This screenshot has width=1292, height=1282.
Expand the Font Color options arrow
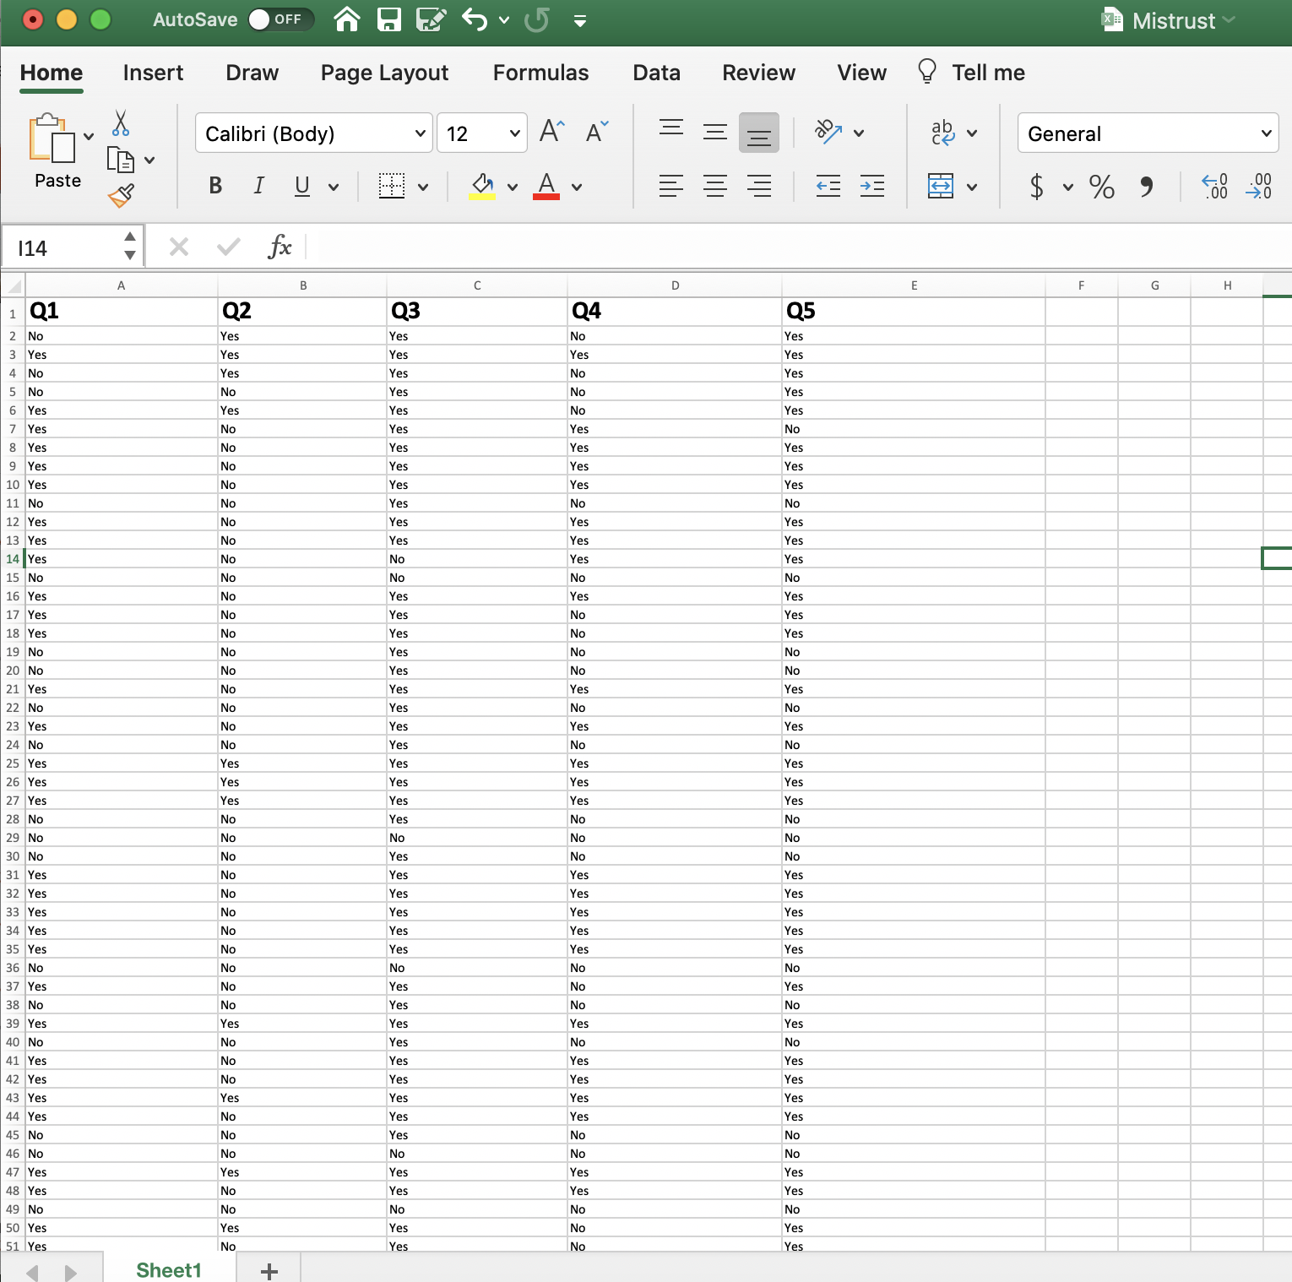(x=577, y=187)
